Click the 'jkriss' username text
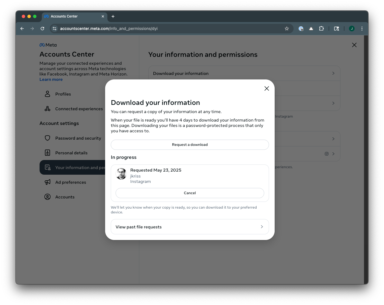This screenshot has height=305, width=384. 135,176
